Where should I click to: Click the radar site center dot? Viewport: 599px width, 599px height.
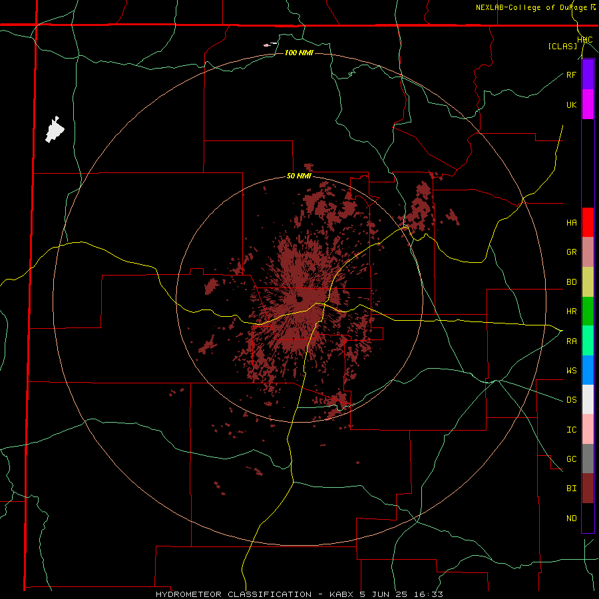point(299,299)
